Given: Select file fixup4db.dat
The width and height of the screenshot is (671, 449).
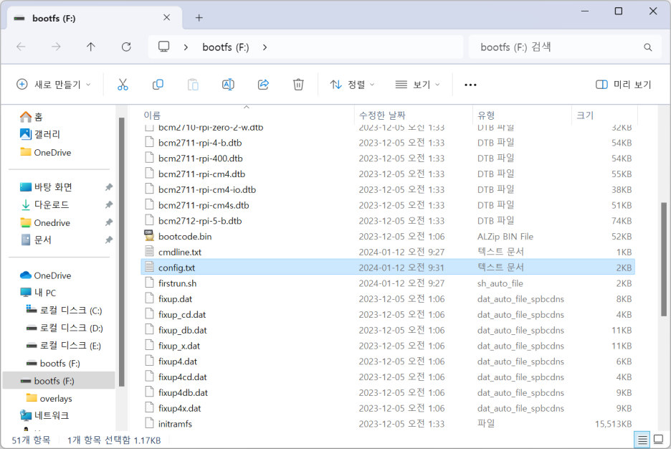Looking at the screenshot, I should 183,392.
